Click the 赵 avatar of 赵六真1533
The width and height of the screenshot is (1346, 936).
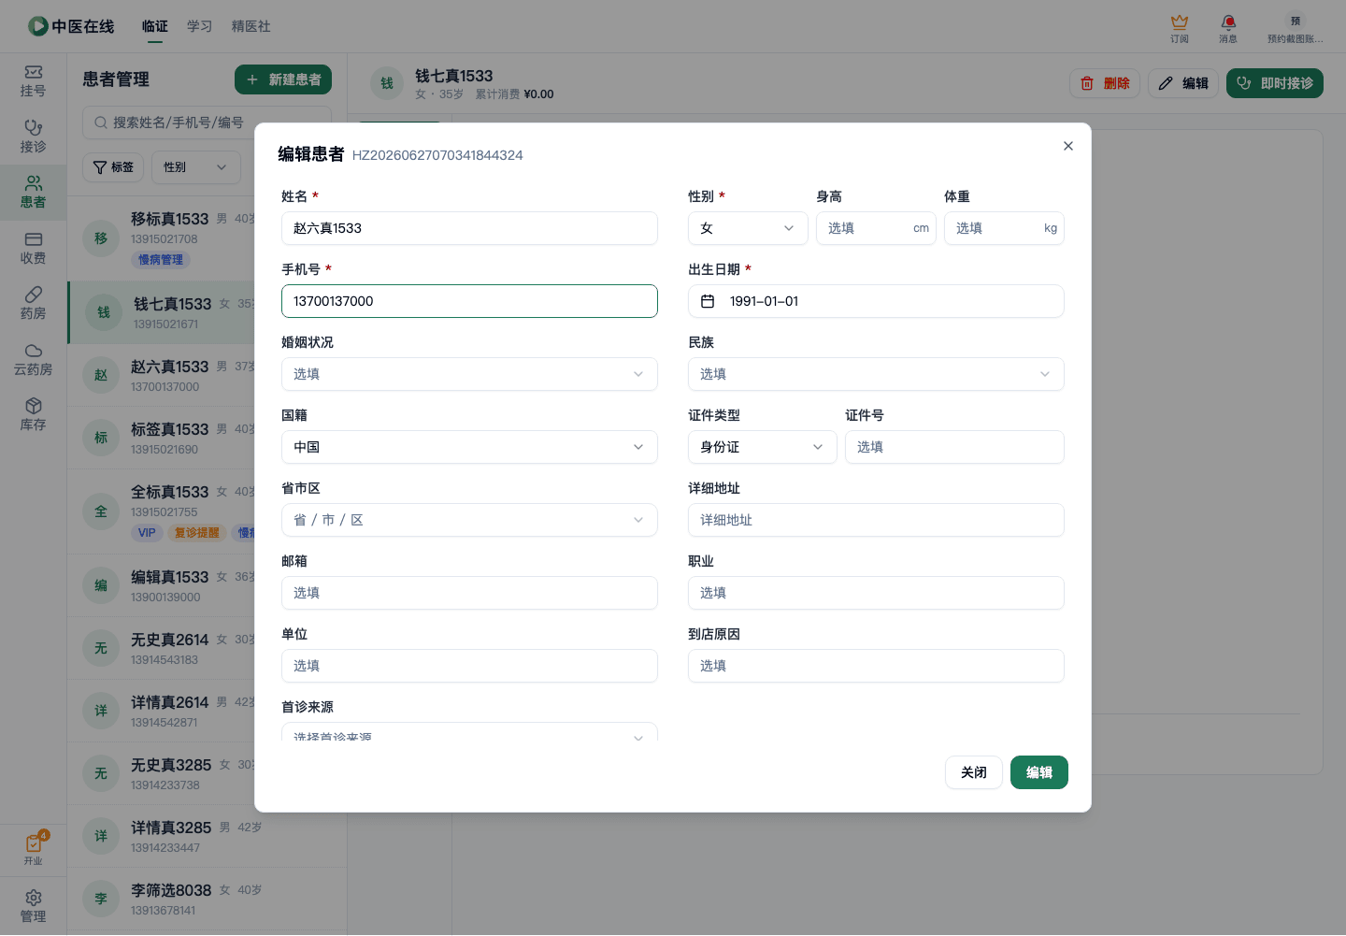click(x=101, y=375)
